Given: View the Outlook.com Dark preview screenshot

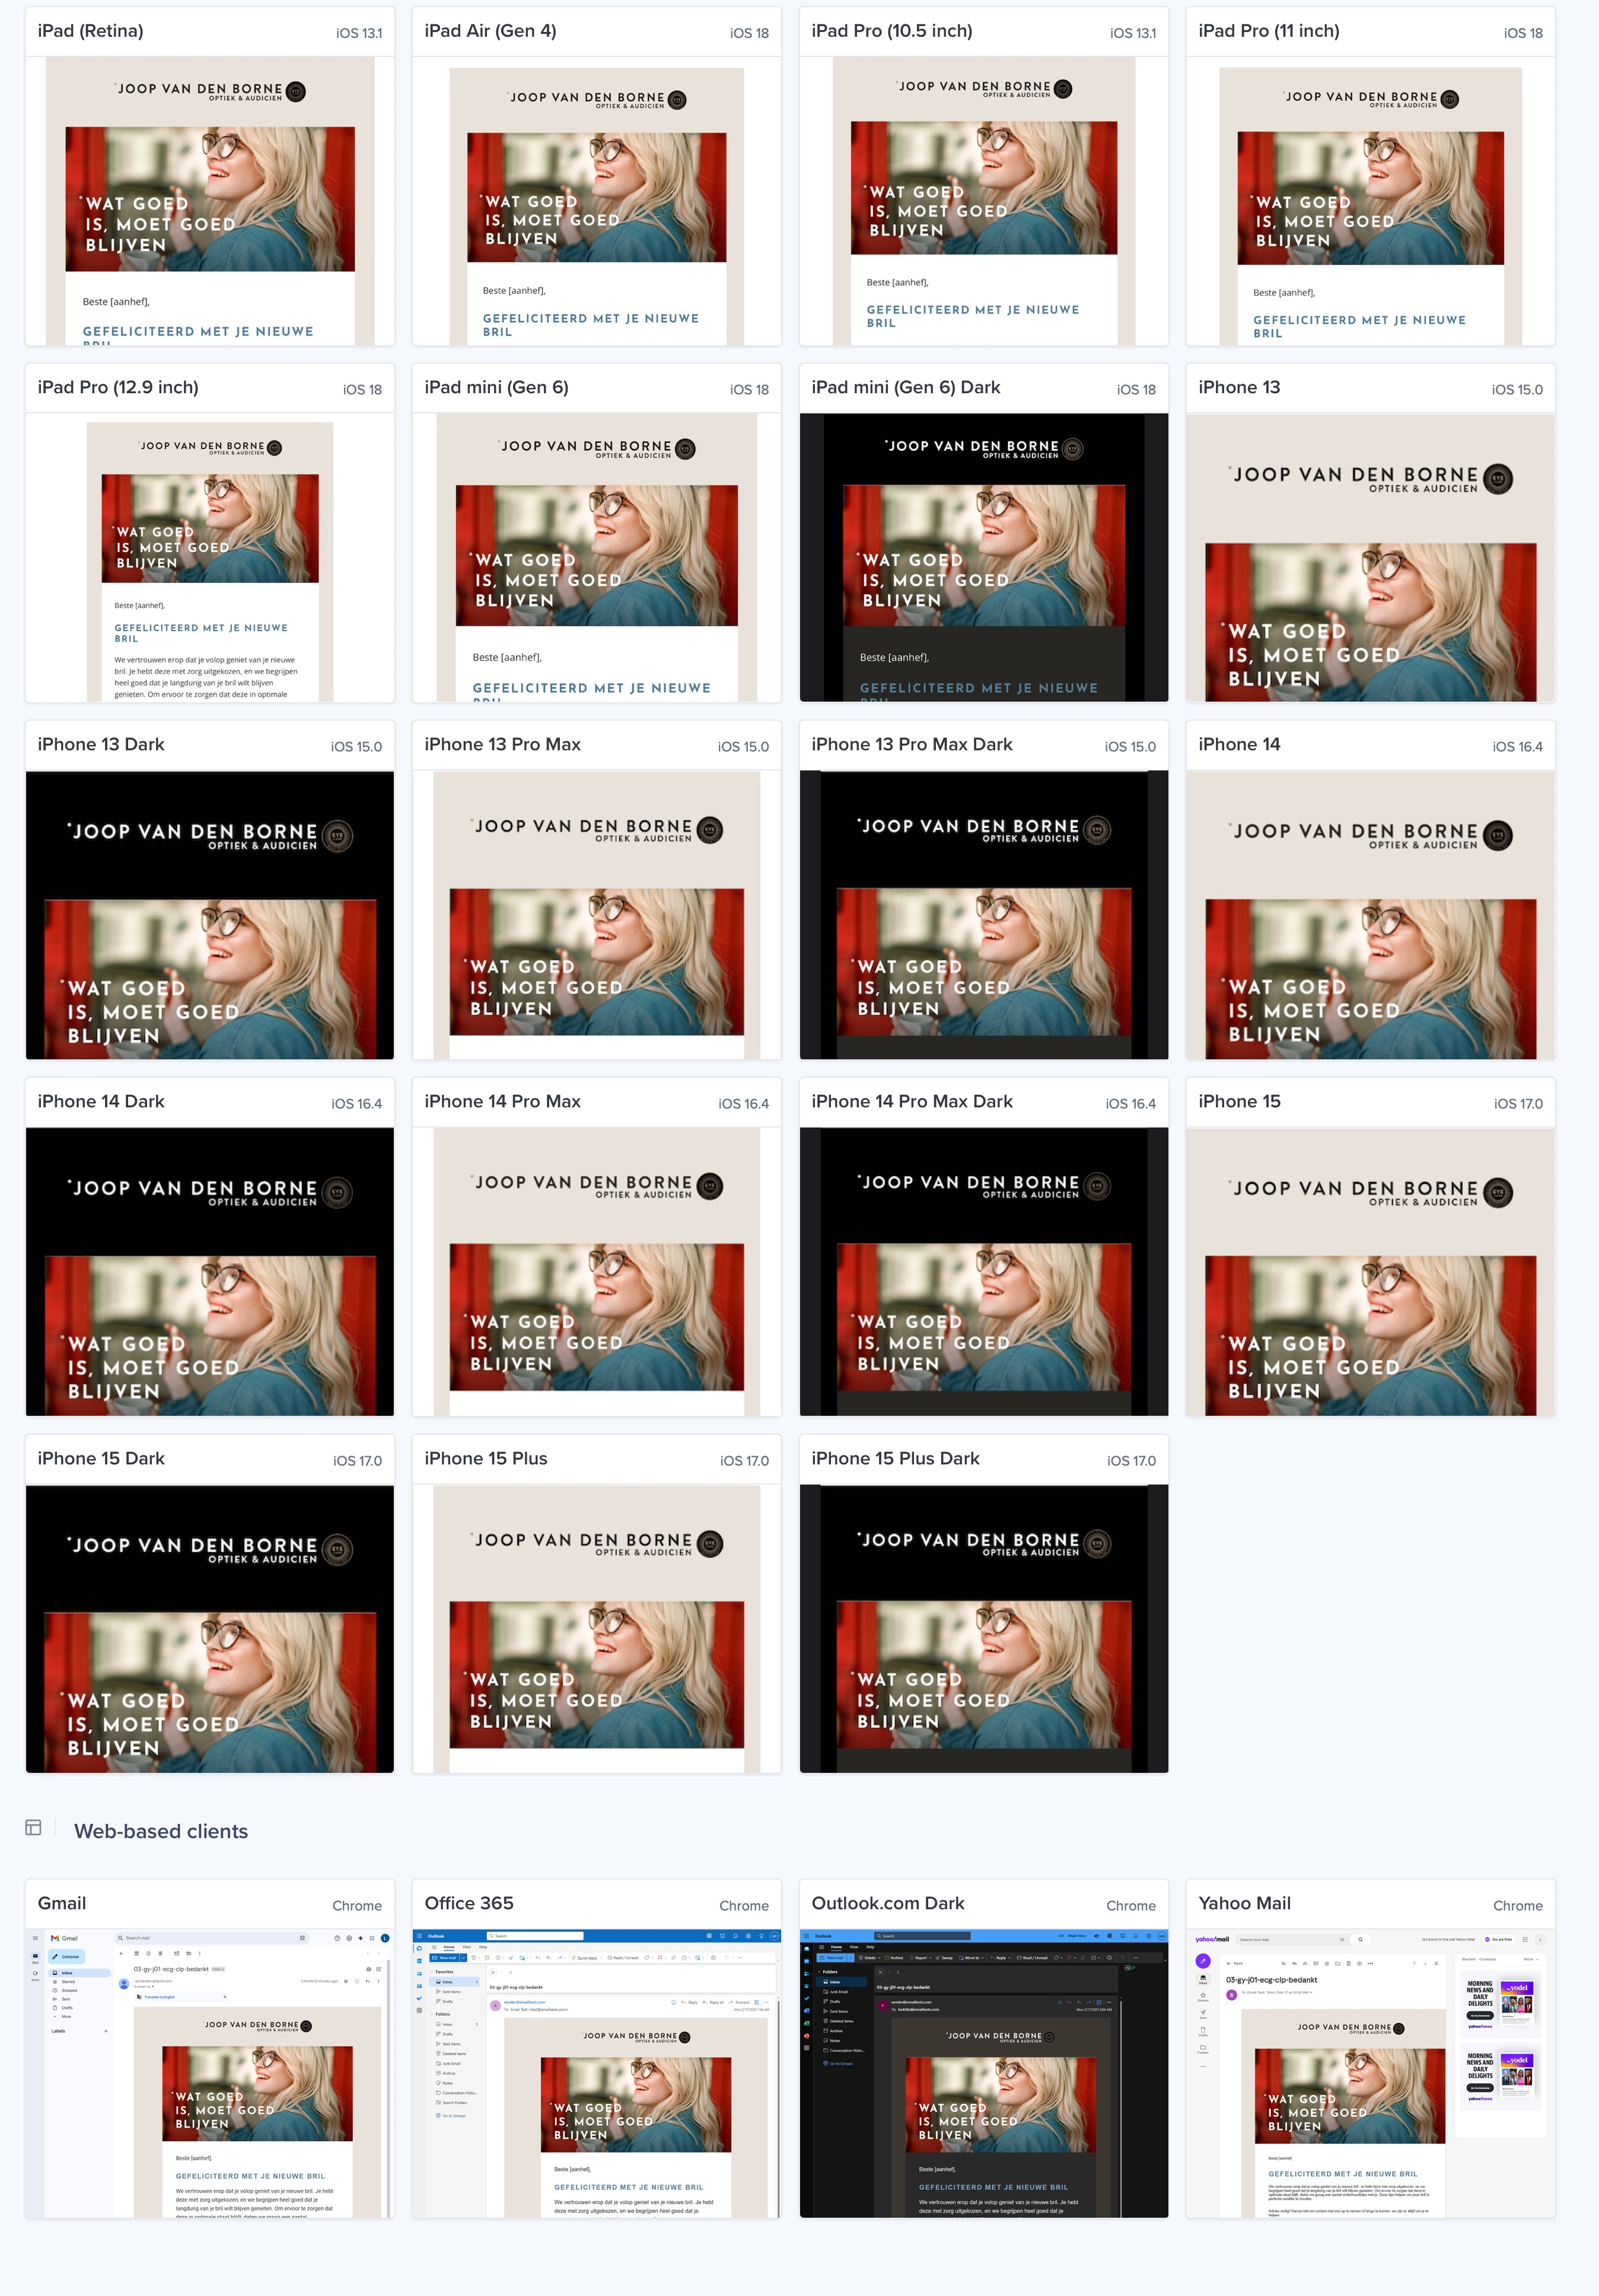Looking at the screenshot, I should [984, 2074].
